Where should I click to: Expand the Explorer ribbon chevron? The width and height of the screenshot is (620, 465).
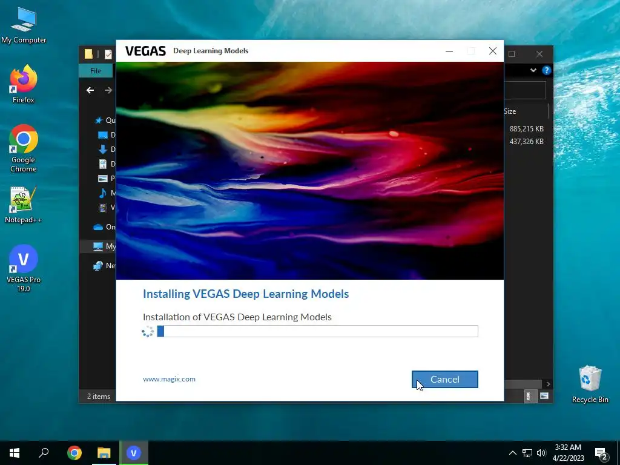(x=533, y=70)
